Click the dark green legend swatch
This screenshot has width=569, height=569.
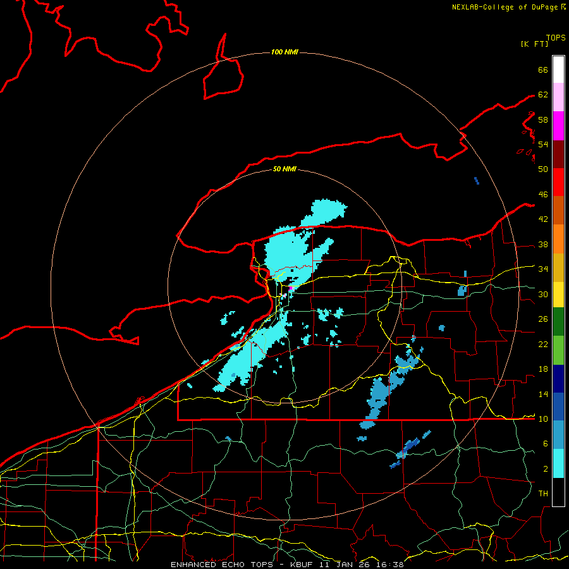(x=558, y=322)
